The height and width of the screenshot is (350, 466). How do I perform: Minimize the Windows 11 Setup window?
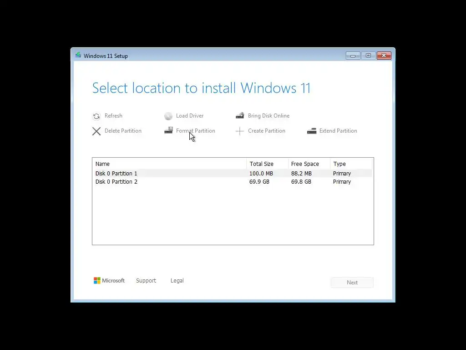[353, 56]
